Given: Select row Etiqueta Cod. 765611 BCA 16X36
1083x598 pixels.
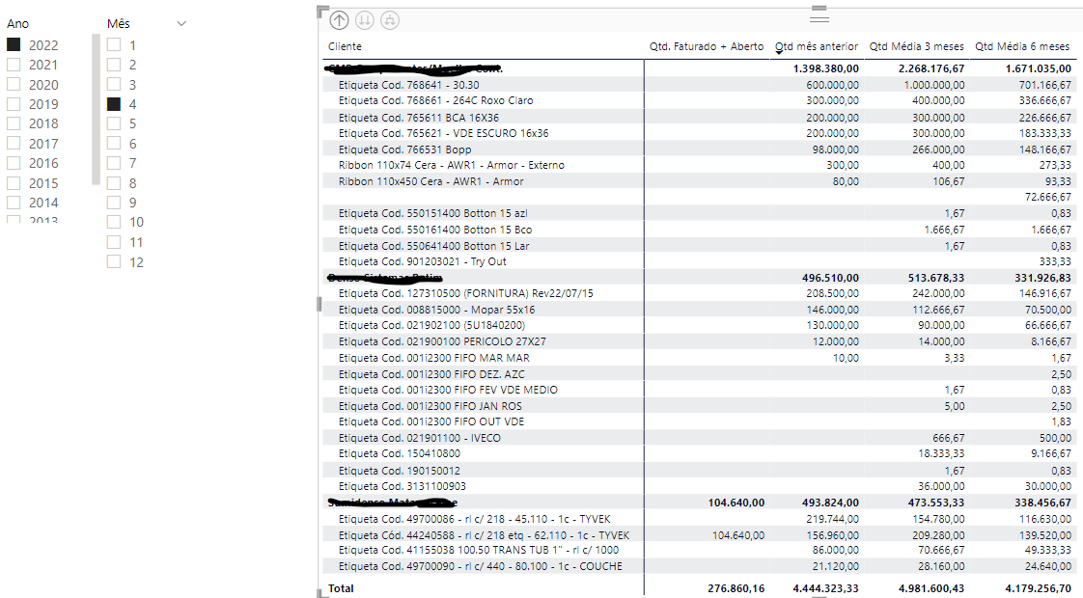Looking at the screenshot, I should [698, 118].
